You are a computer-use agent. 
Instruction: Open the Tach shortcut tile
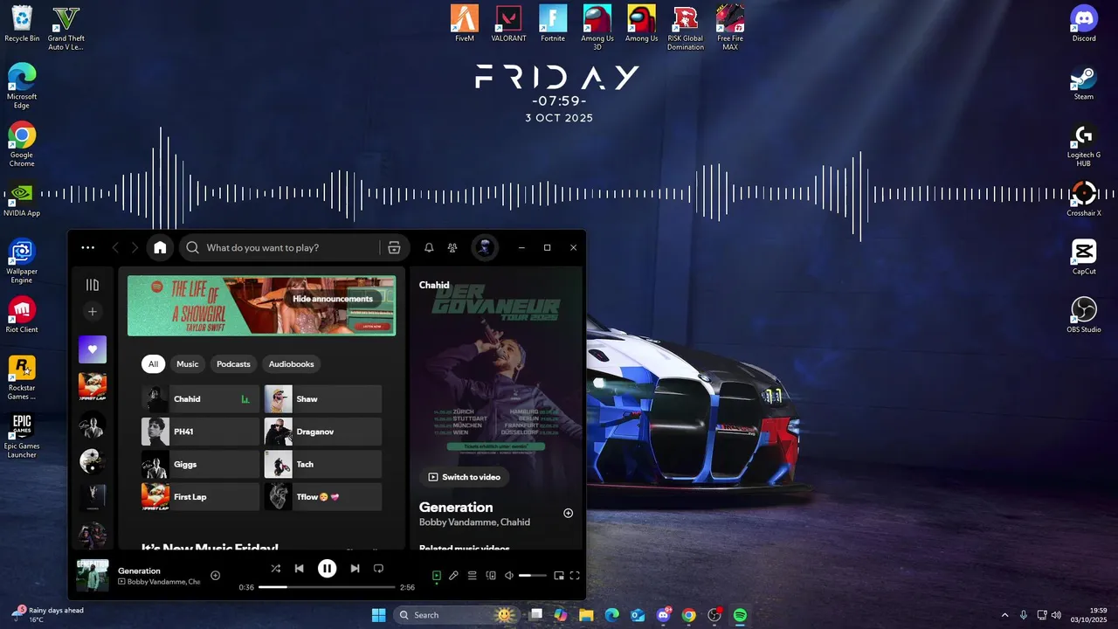(323, 465)
